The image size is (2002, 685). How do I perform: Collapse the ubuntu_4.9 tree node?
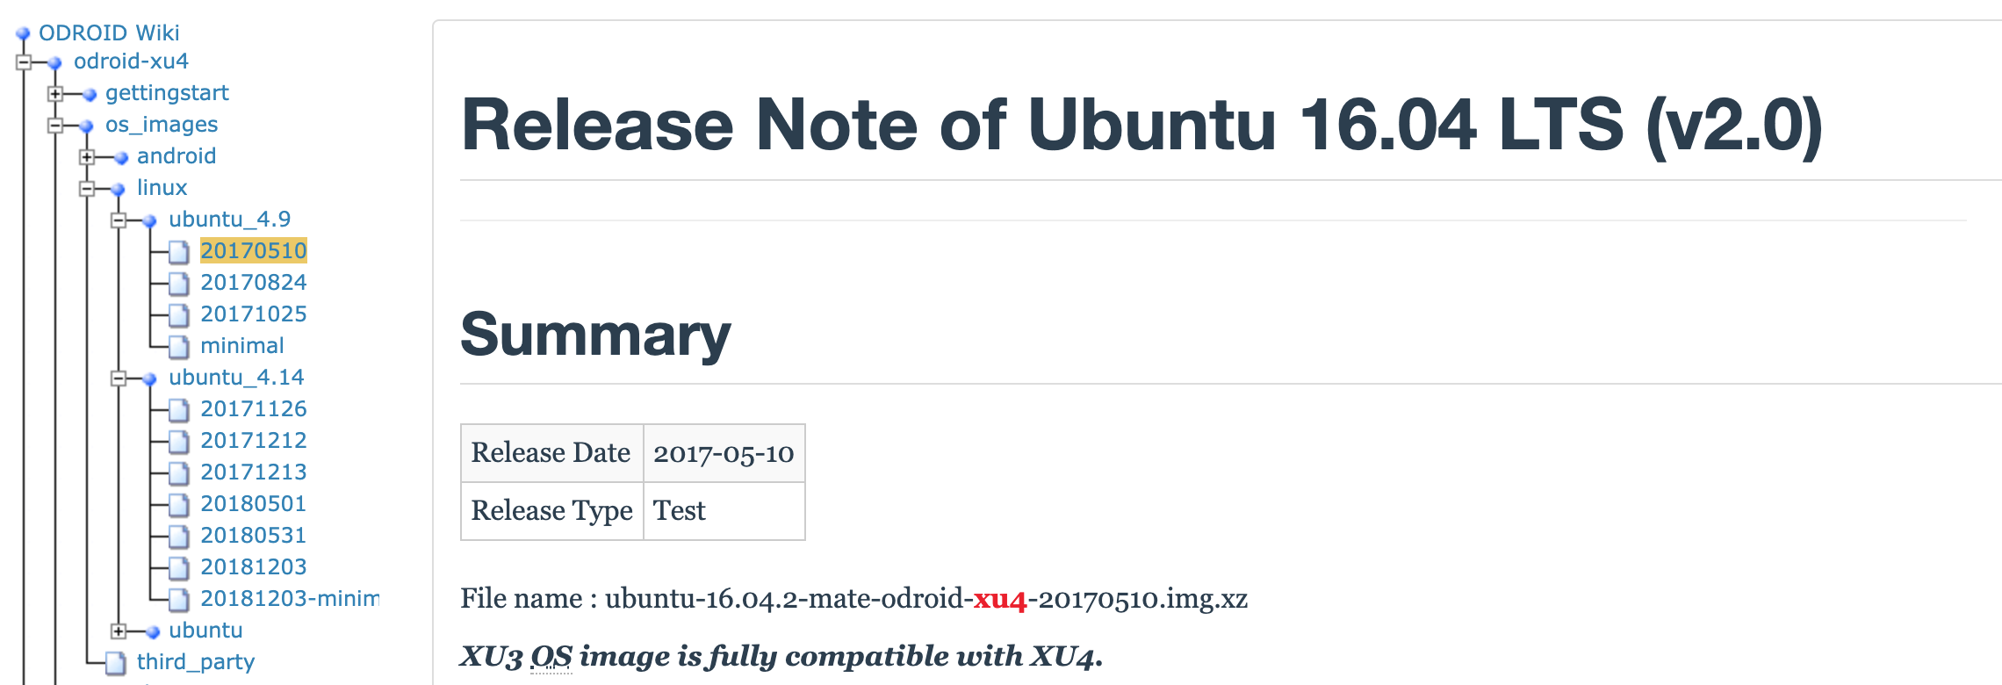tap(119, 220)
